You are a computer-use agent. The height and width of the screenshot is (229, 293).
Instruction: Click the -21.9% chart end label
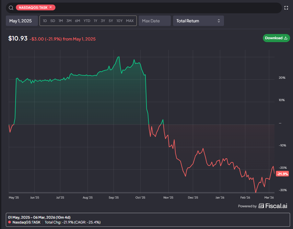click(x=282, y=174)
